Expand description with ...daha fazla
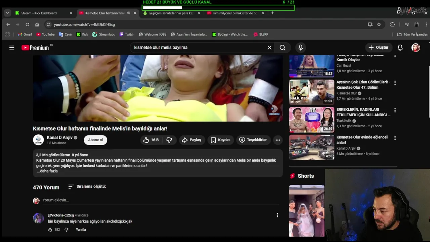This screenshot has width=430, height=242. click(47, 171)
